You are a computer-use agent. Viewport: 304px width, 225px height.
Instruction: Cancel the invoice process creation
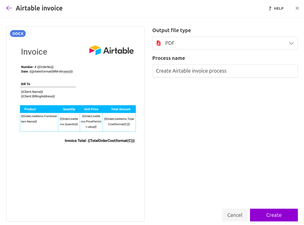[x=234, y=215]
